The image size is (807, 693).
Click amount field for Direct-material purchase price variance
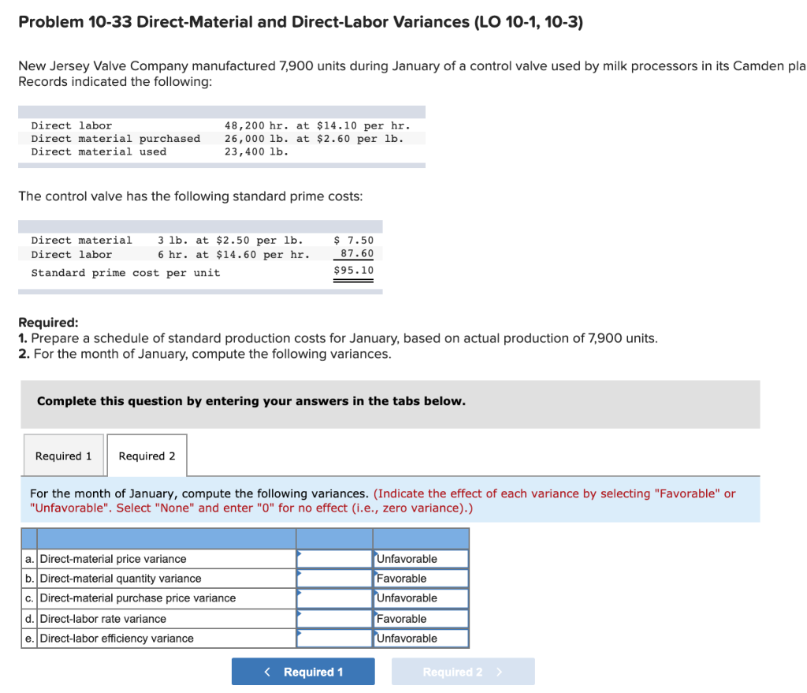(x=334, y=598)
